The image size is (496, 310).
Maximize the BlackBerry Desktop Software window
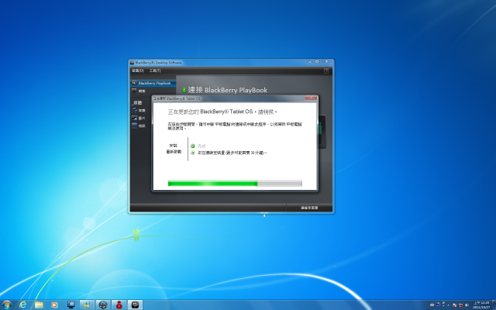317,62
